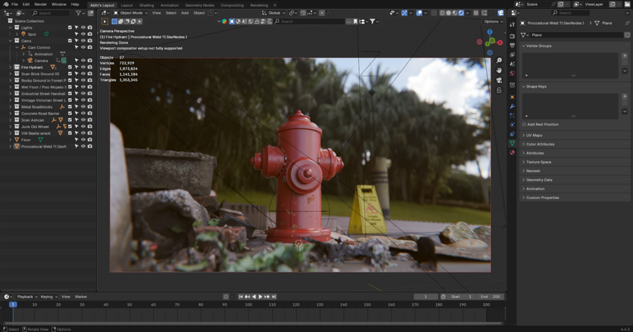Click the red X axis on navigation gizmo
The width and height of the screenshot is (633, 332).
(499, 42)
